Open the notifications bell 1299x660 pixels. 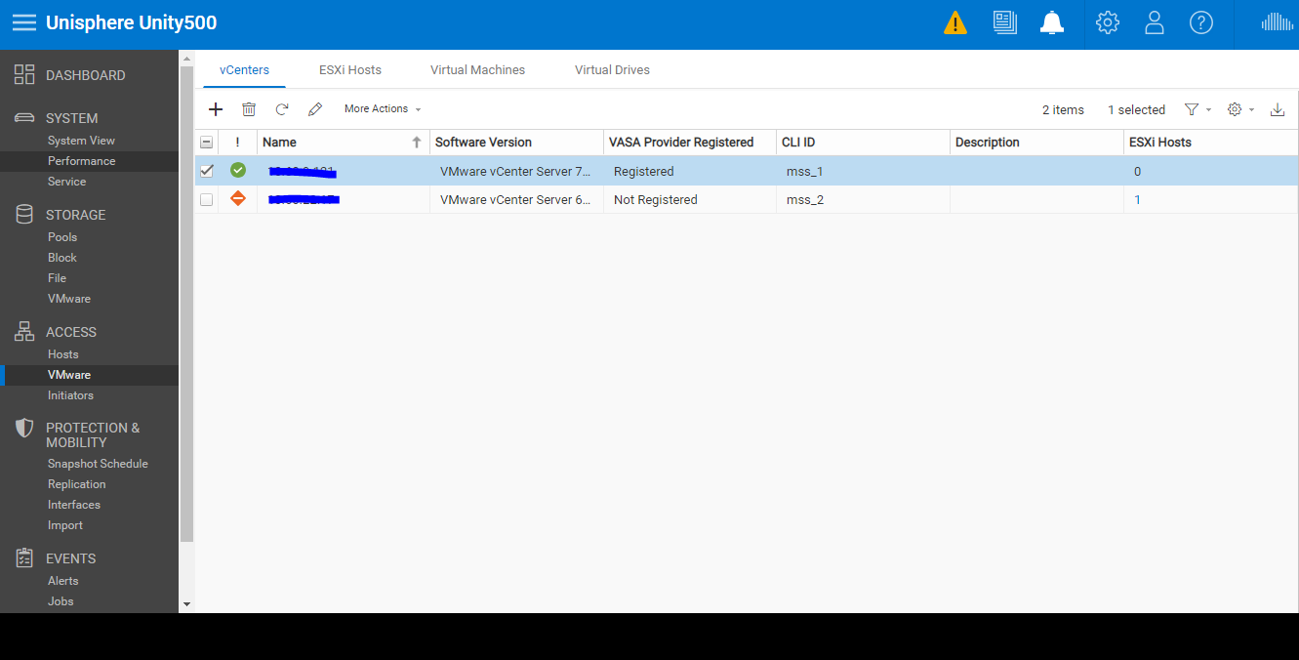pos(1052,21)
